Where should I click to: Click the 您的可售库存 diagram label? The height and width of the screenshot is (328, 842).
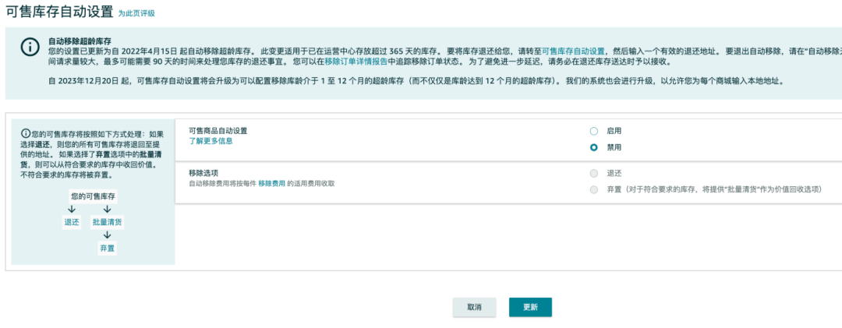94,196
